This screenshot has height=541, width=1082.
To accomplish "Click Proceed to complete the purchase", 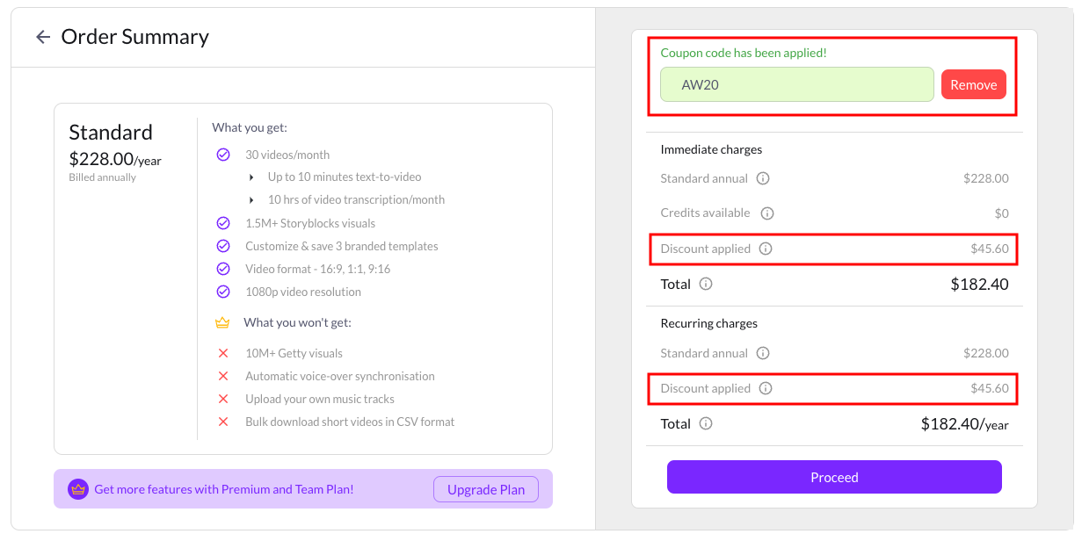I will (x=833, y=477).
